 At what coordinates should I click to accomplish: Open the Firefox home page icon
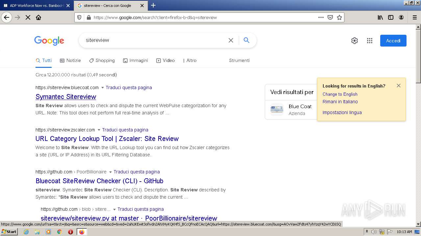38,17
